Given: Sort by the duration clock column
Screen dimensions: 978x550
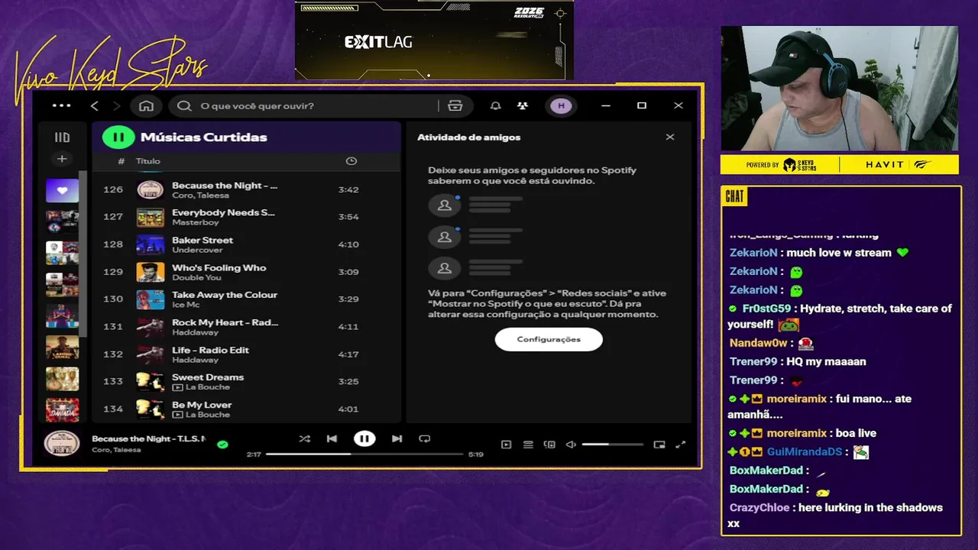Looking at the screenshot, I should [x=351, y=161].
